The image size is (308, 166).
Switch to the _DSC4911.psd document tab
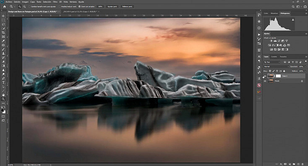pos(81,12)
